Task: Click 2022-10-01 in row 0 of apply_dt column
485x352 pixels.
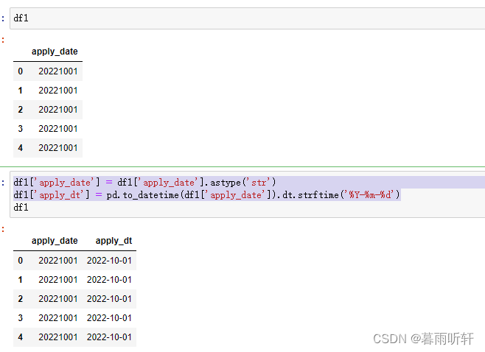Action: point(109,261)
